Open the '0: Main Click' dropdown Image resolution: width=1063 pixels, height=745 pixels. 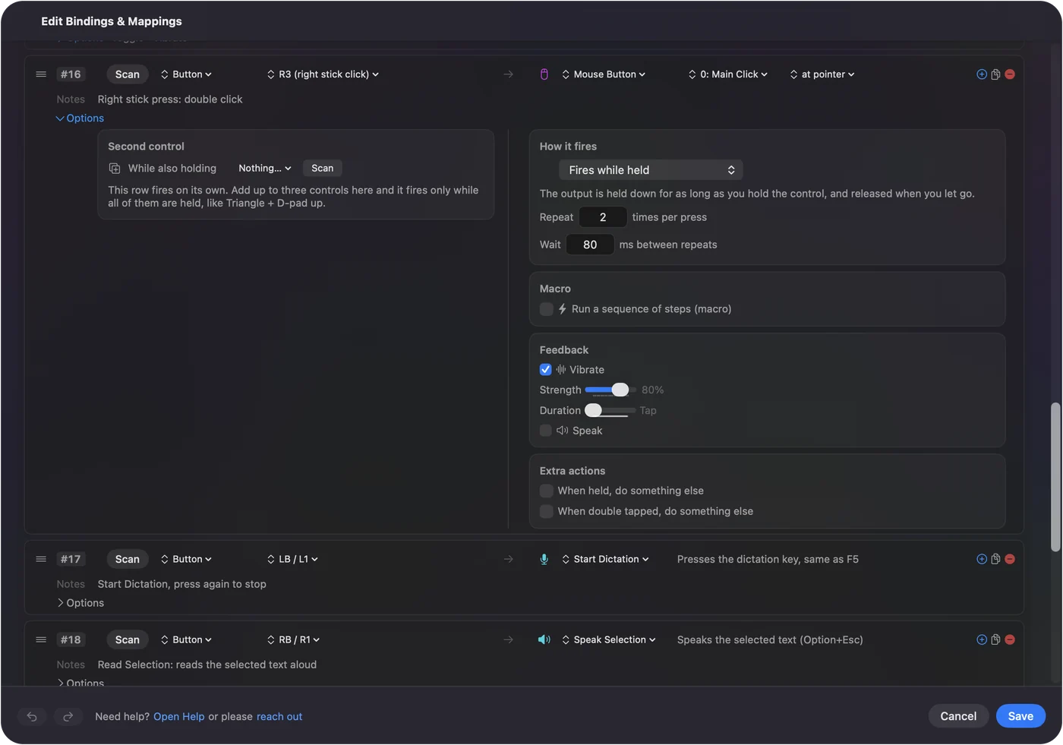pyautogui.click(x=728, y=74)
